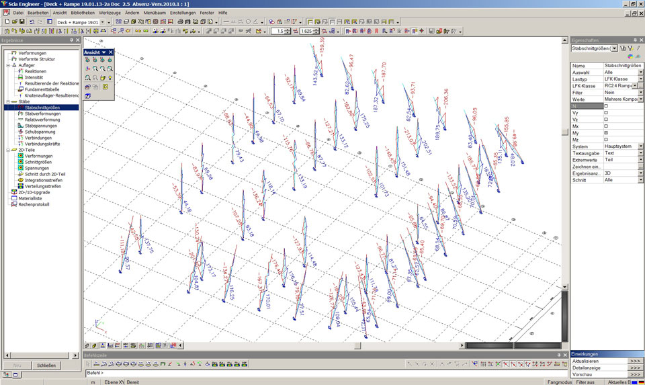Viewport: 645px width, 385px height.
Task: Select Reaktionen result in tree
Action: tap(35, 71)
